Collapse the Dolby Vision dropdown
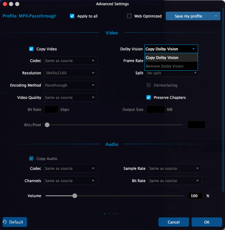This screenshot has width=225, height=230. click(x=171, y=49)
